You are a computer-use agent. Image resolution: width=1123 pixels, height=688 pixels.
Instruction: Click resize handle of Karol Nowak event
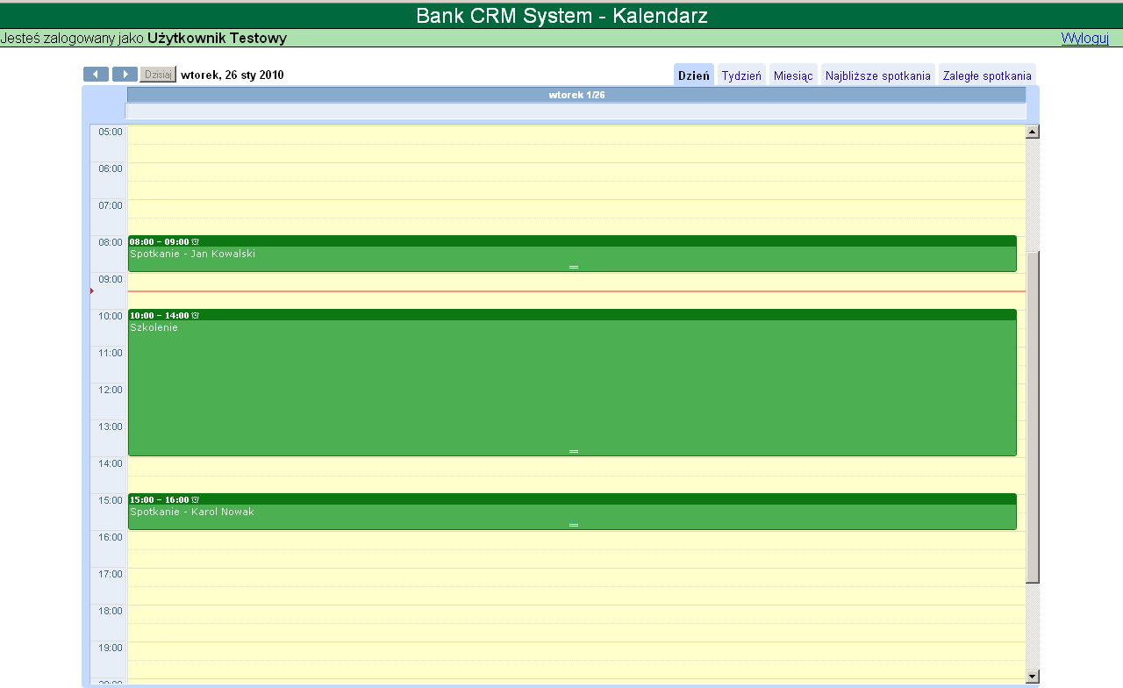pos(574,525)
